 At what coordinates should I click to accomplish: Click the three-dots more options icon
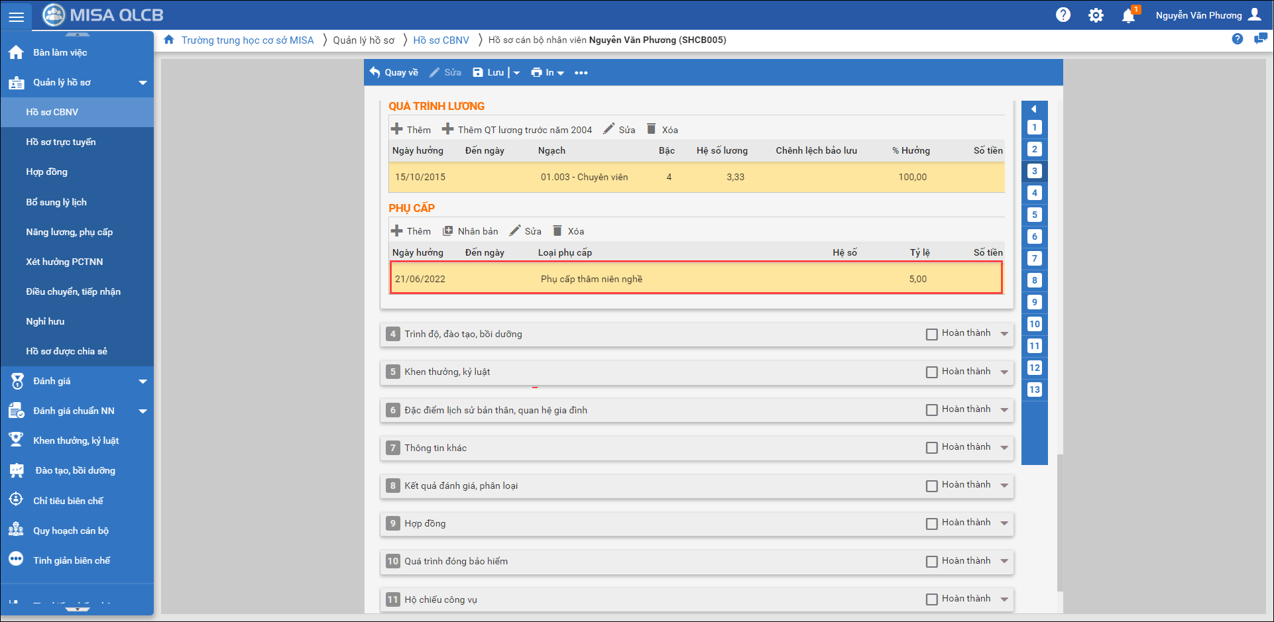(x=581, y=73)
